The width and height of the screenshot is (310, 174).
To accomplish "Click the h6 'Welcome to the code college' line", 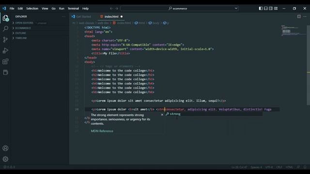I will click(123, 92).
